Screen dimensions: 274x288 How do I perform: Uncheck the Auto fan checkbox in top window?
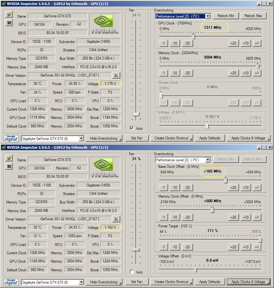pos(132,128)
